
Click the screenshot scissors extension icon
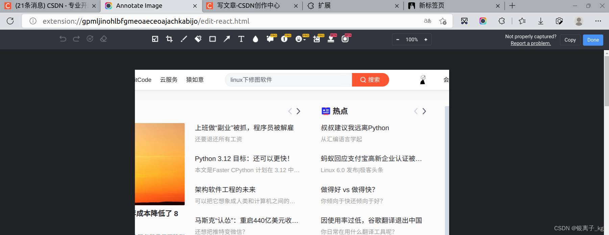tap(464, 21)
